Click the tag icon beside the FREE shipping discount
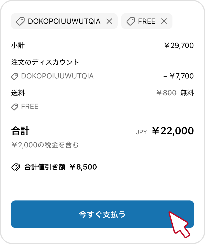 point(15,107)
